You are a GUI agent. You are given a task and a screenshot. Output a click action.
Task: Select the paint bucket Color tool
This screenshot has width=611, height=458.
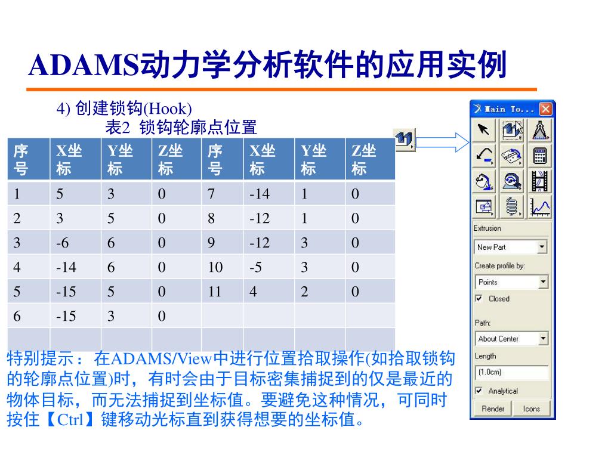click(483, 181)
